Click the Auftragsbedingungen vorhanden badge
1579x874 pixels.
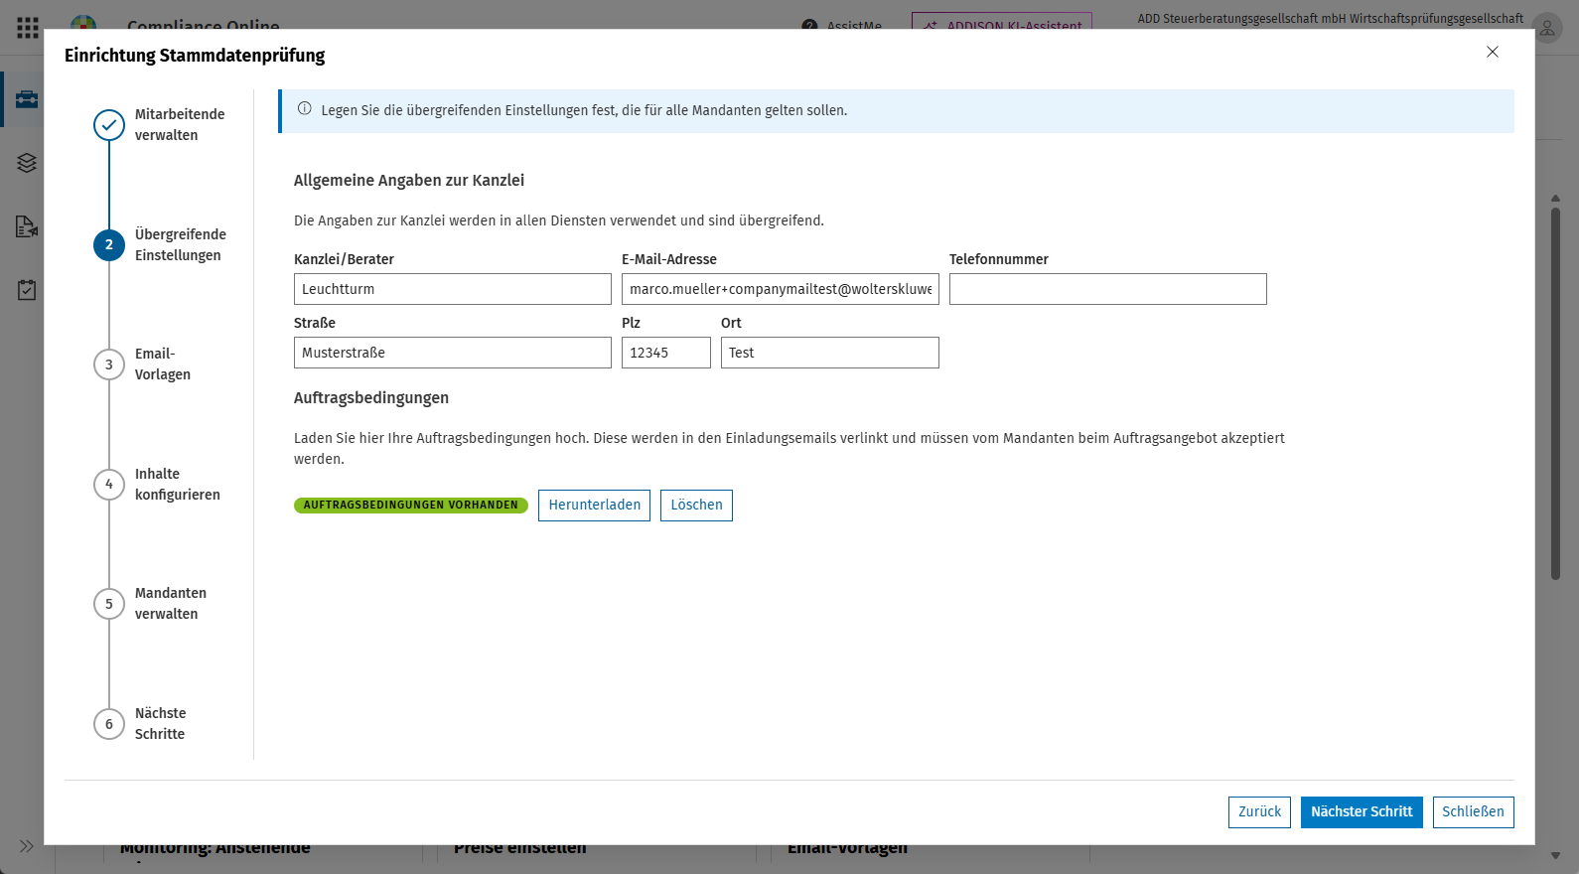tap(411, 506)
